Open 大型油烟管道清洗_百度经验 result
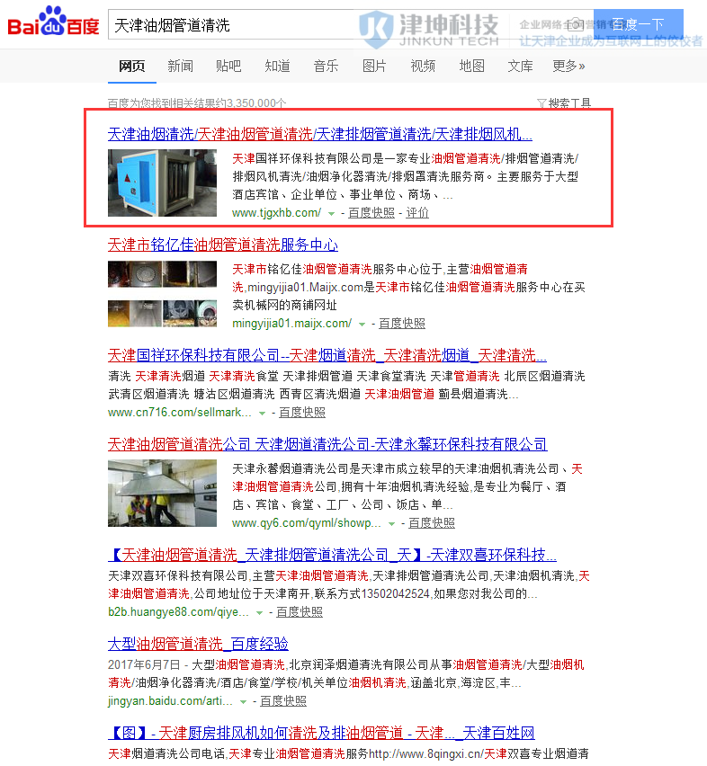This screenshot has height=766, width=707. coord(198,644)
